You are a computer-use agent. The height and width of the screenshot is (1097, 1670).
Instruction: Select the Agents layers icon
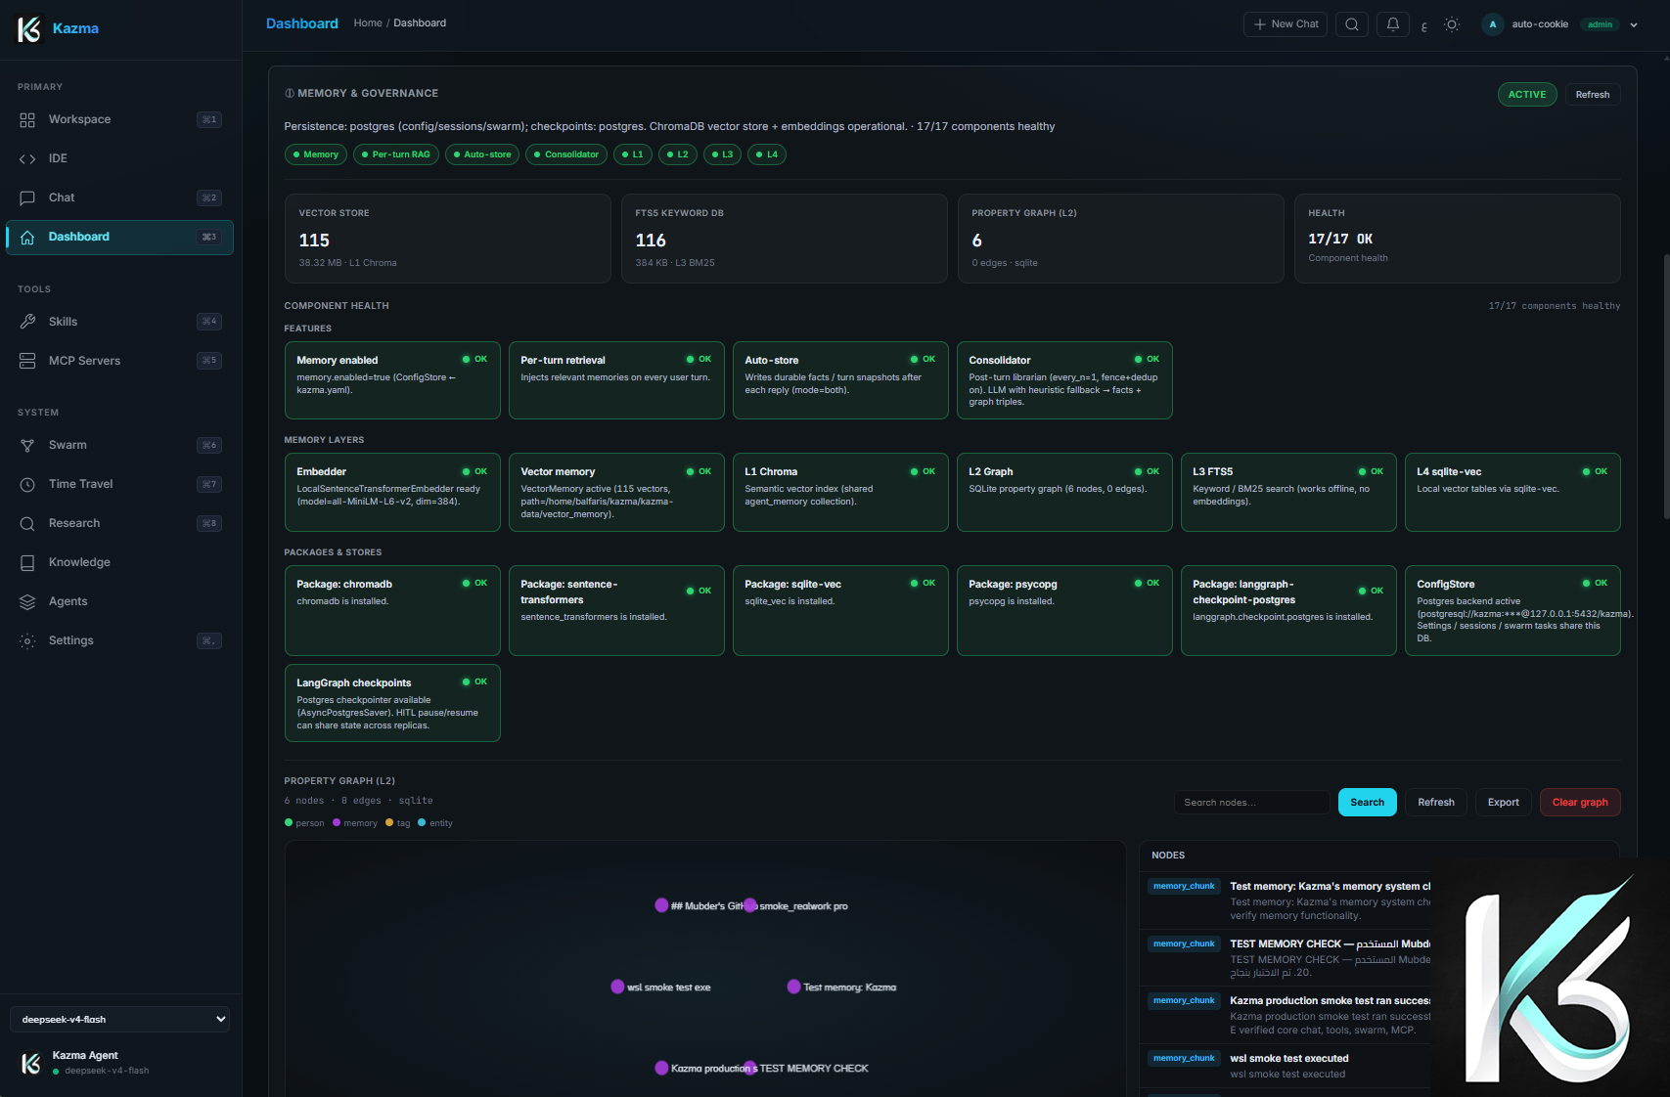[27, 601]
